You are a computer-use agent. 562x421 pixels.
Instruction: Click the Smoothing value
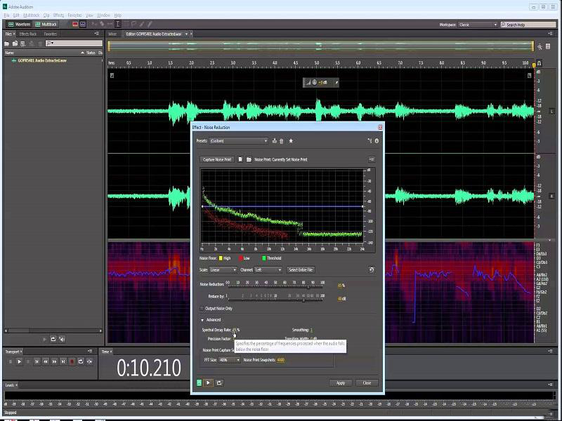(x=311, y=330)
